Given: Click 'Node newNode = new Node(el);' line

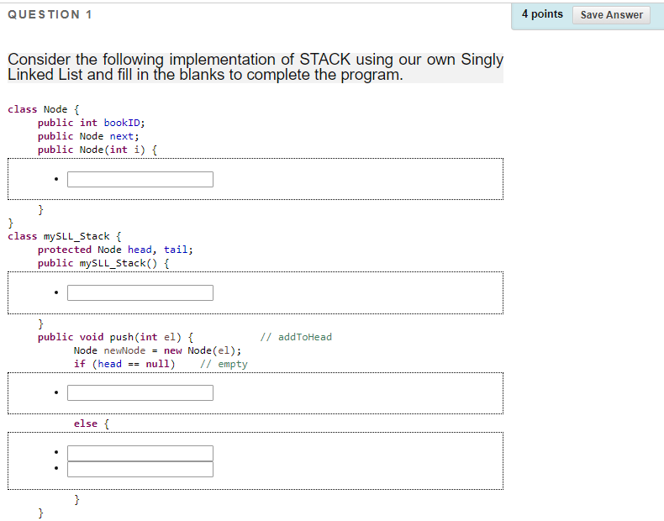Looking at the screenshot, I should pyautogui.click(x=157, y=350).
